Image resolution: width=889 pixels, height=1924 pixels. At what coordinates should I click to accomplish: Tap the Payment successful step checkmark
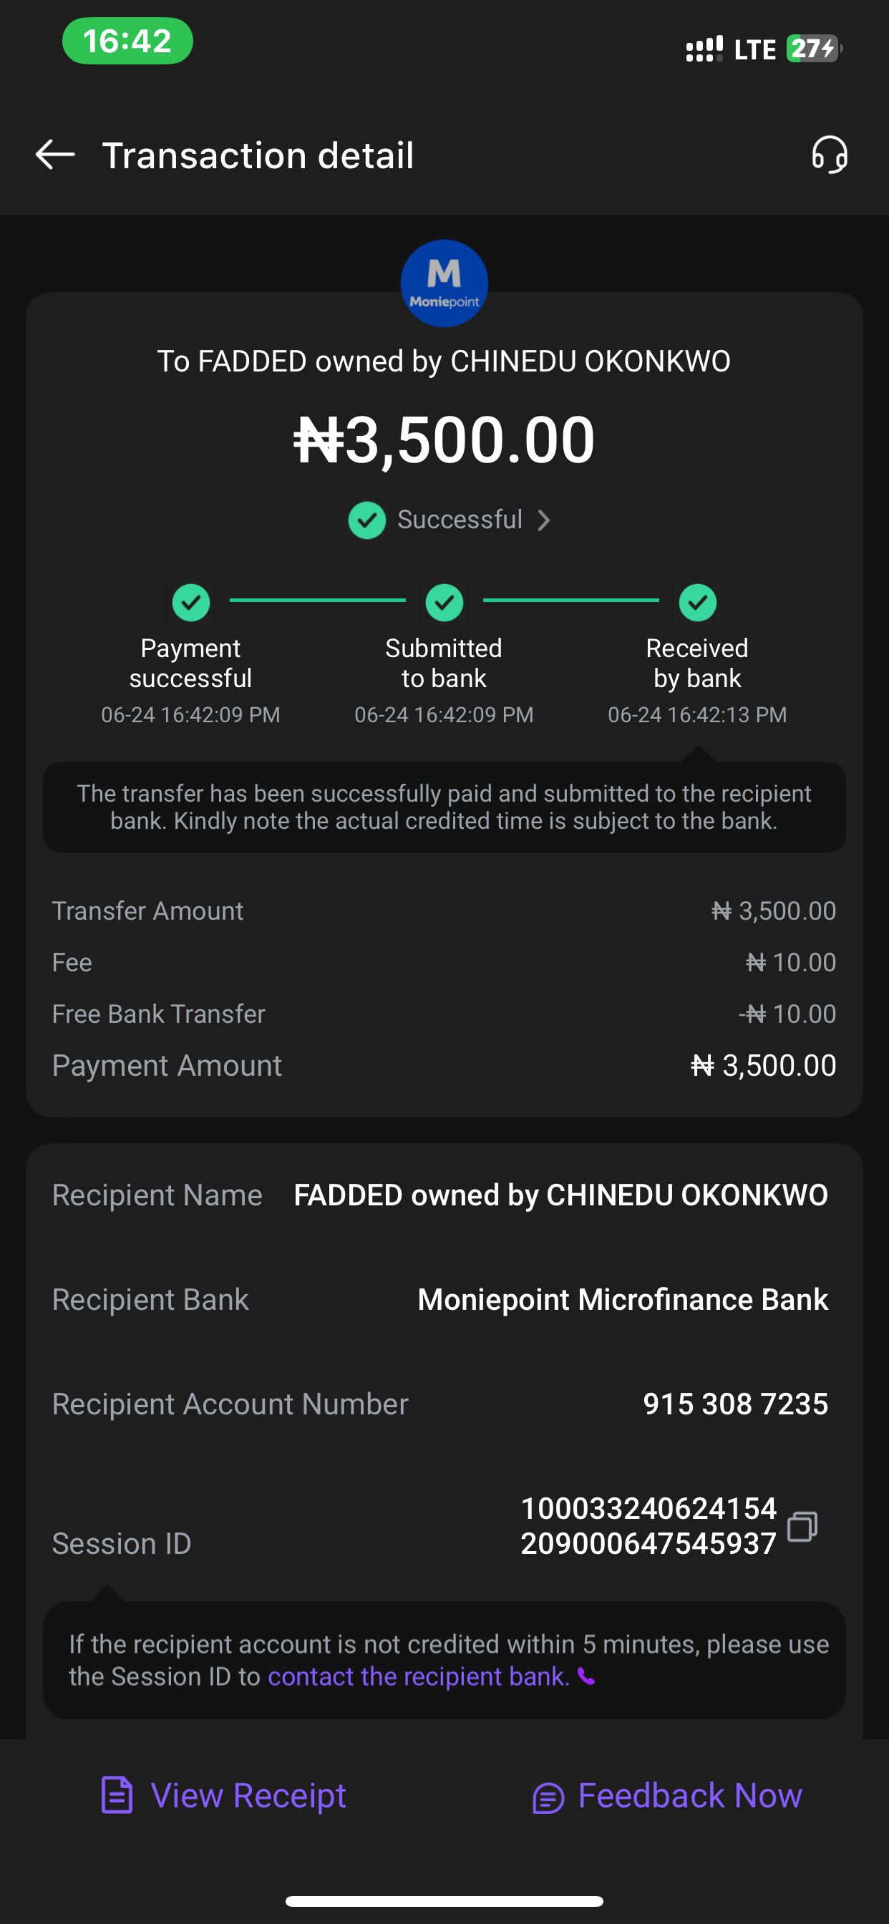tap(190, 602)
